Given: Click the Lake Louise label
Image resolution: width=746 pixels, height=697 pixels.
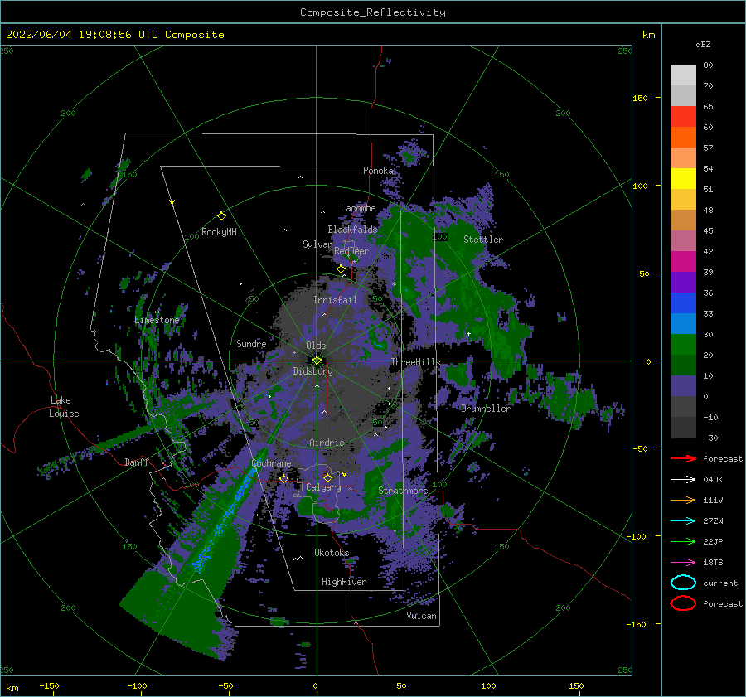Looking at the screenshot, I should point(64,407).
